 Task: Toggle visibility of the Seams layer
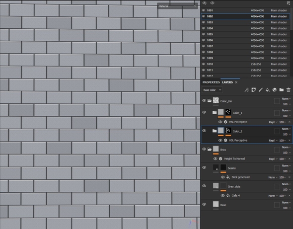pos(204,167)
